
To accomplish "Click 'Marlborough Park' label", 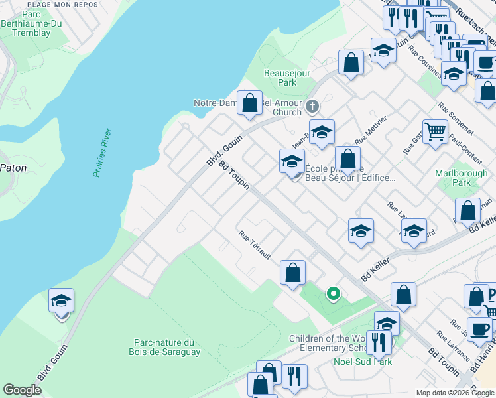I will pyautogui.click(x=462, y=178).
